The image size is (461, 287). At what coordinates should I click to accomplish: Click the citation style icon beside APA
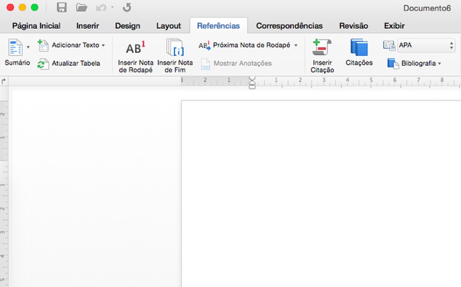(389, 45)
